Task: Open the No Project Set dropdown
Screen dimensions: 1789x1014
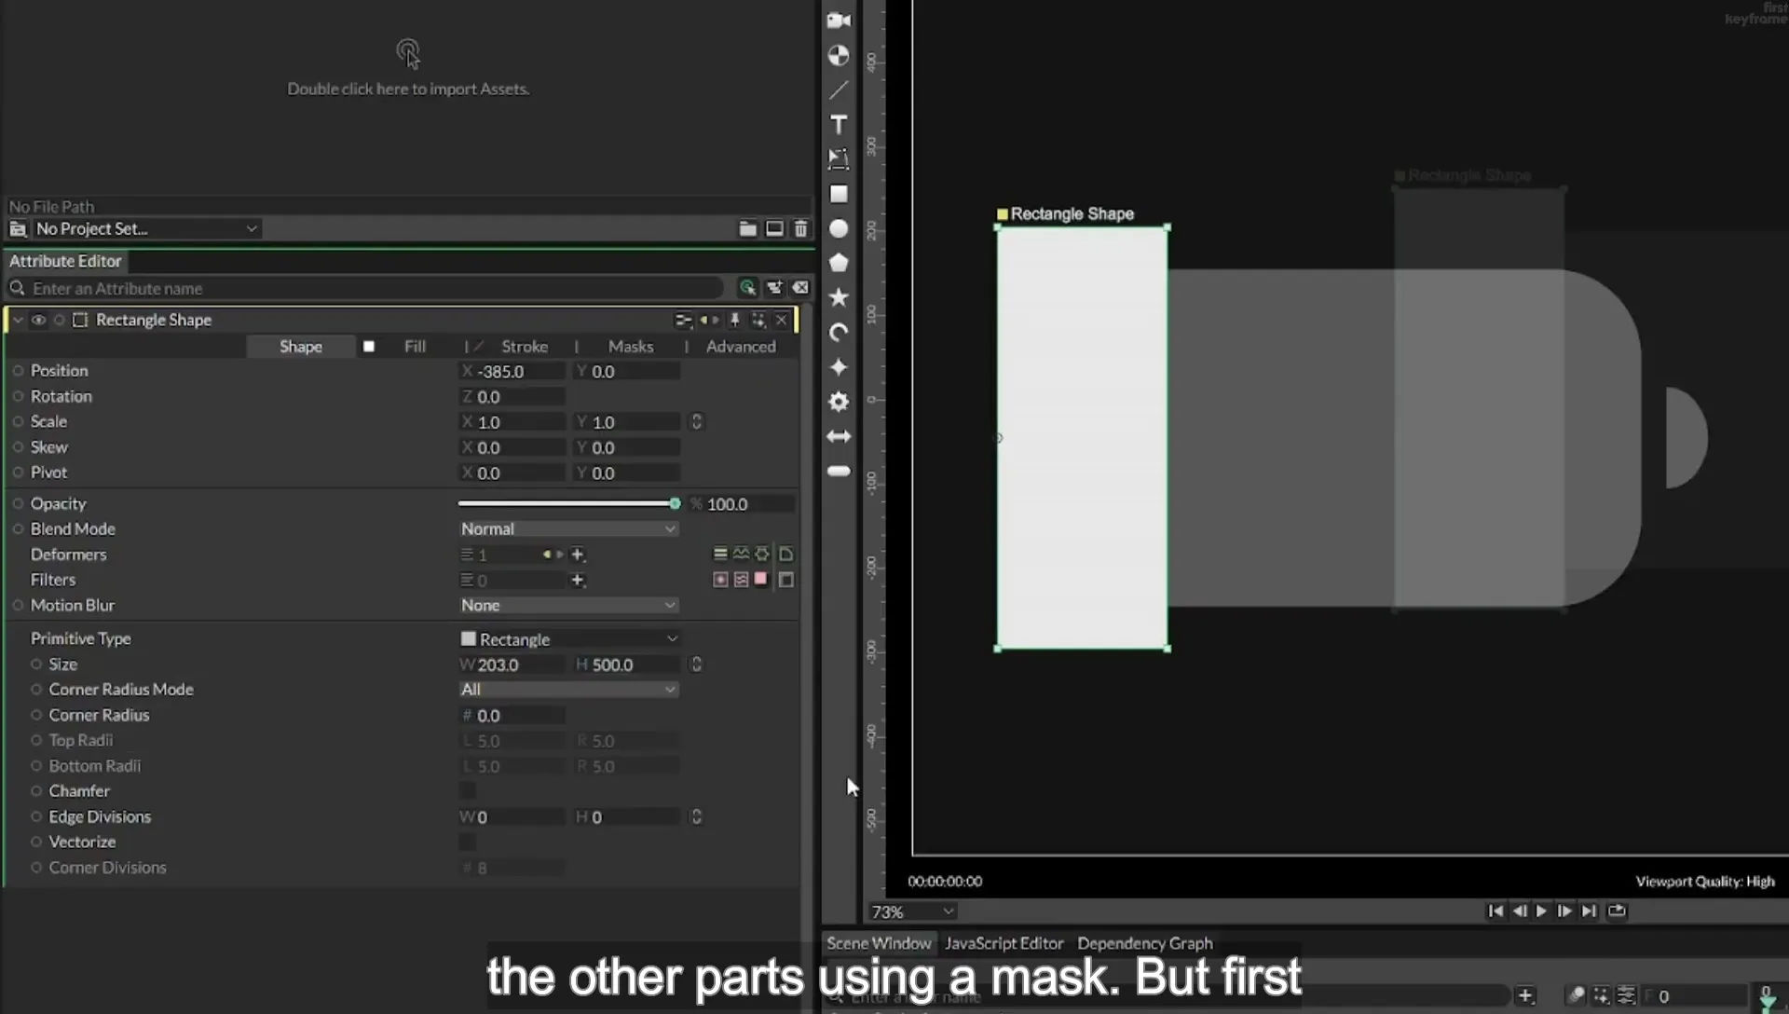Action: click(x=146, y=228)
